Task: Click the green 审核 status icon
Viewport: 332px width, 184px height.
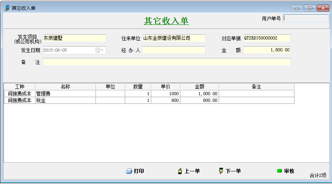Action: [279, 171]
